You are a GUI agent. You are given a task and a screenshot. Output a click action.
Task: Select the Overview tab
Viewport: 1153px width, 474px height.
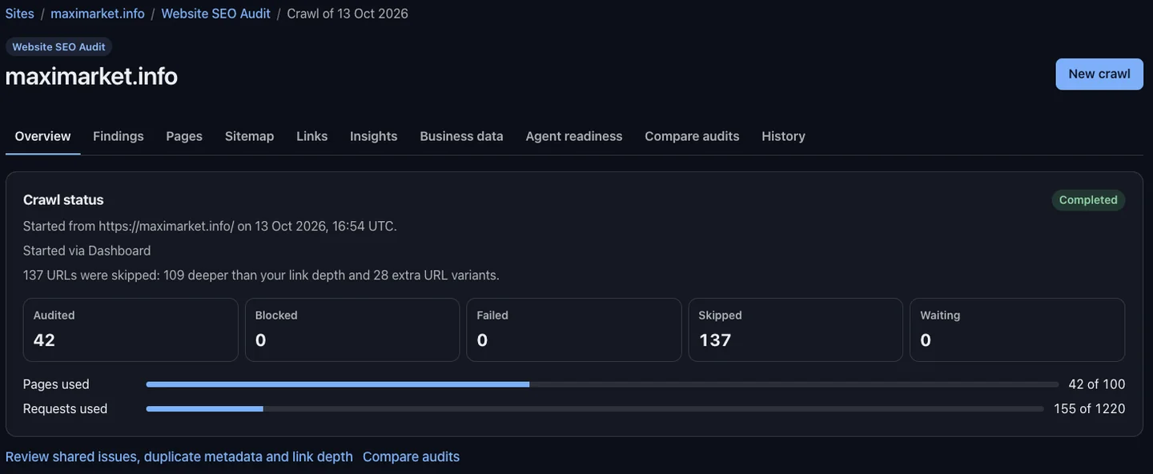42,136
